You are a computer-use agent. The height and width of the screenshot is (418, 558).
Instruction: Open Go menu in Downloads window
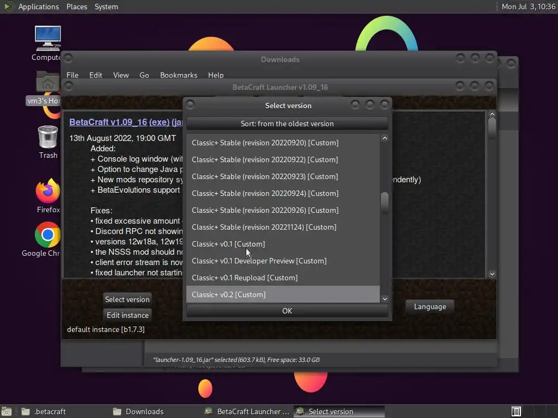[144, 75]
